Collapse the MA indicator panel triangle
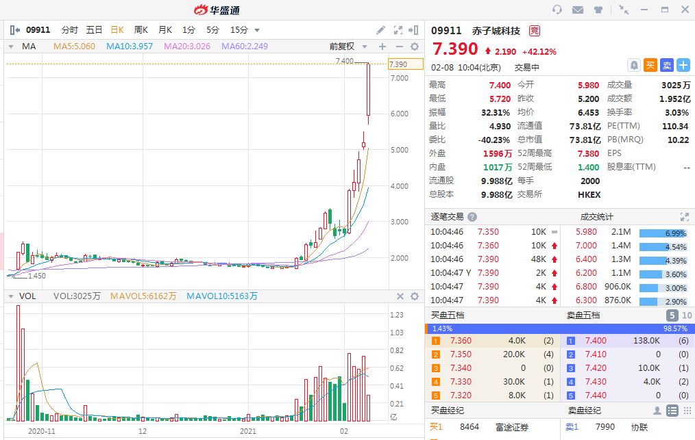This screenshot has height=440, width=695. (11, 47)
